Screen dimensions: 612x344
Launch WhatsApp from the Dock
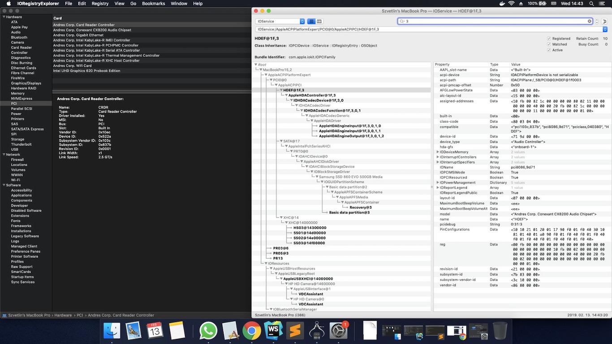[x=208, y=331]
